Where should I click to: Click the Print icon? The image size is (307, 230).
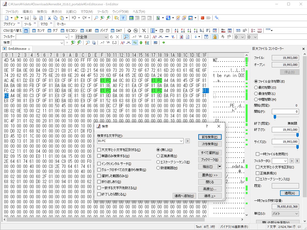pos(35,18)
